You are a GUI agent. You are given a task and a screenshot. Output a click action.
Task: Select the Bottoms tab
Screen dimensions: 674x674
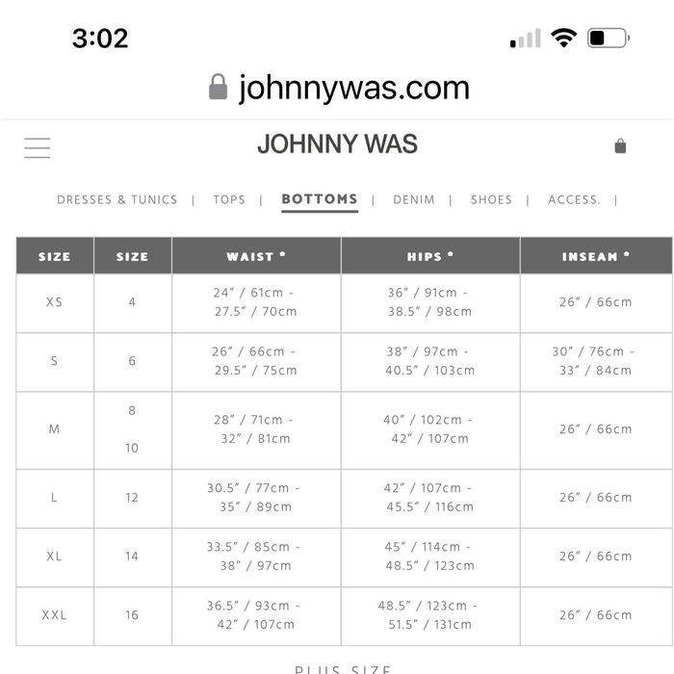(320, 199)
